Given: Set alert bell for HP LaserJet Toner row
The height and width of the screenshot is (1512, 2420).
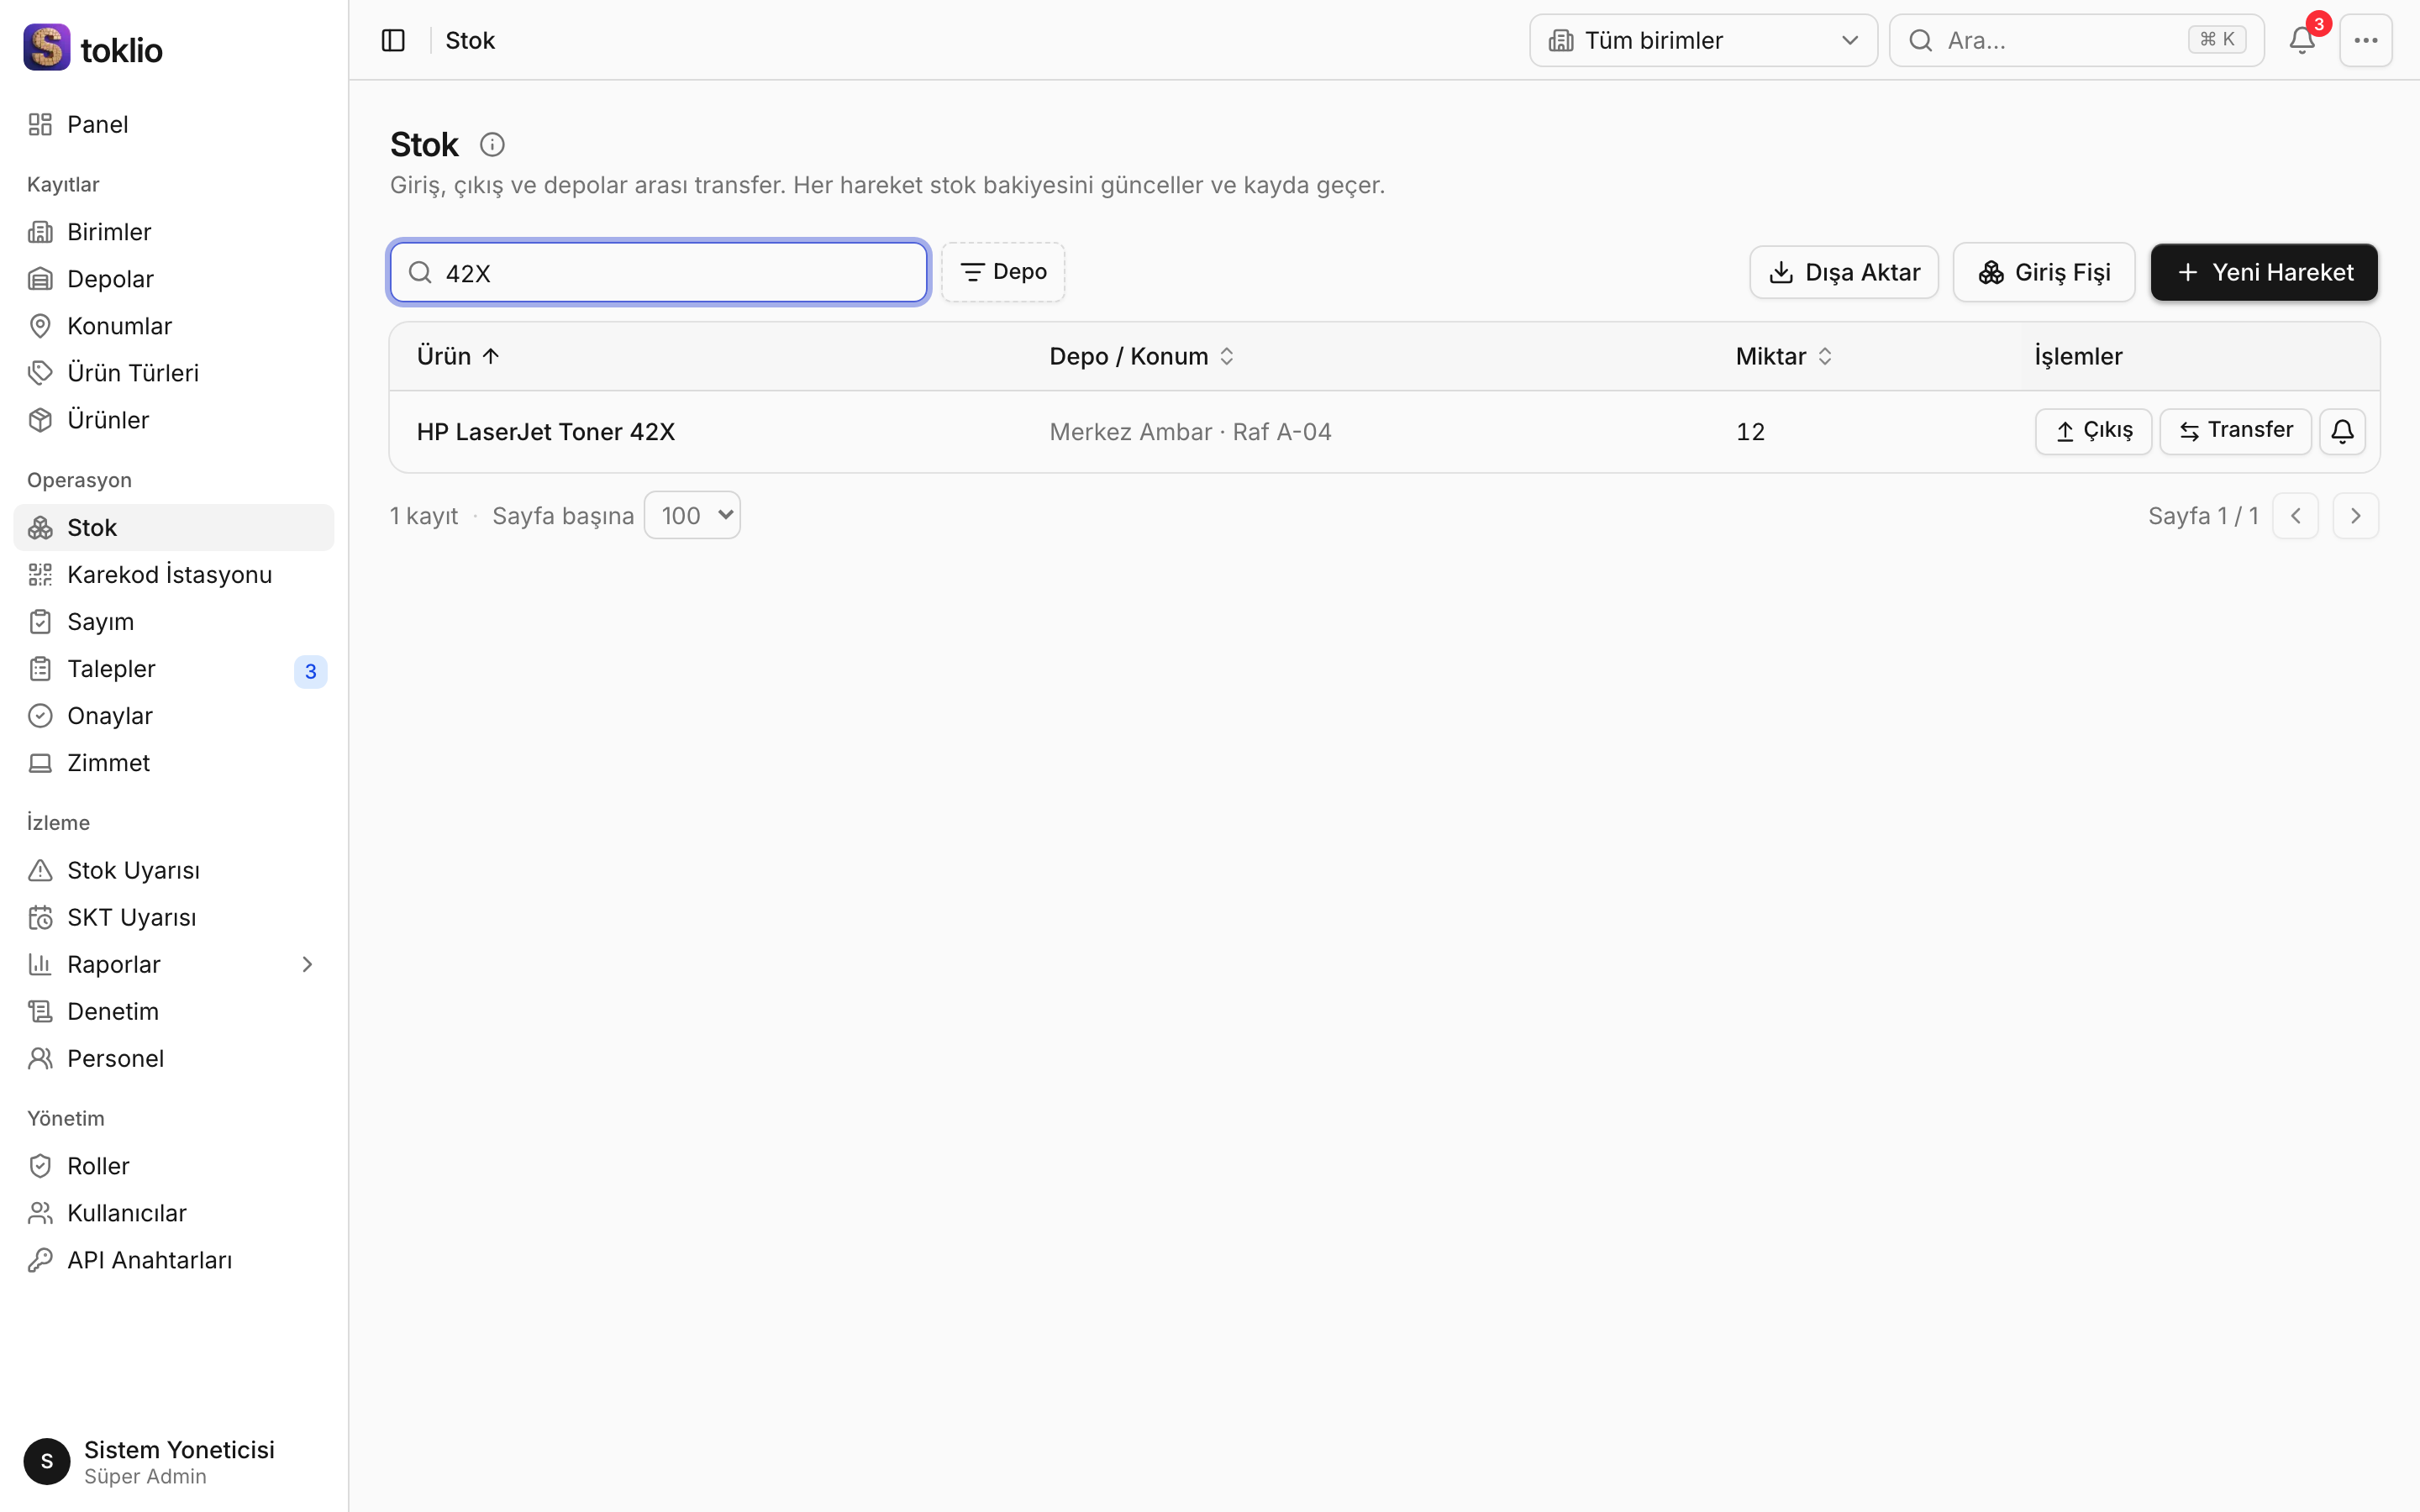Looking at the screenshot, I should coord(2342,431).
